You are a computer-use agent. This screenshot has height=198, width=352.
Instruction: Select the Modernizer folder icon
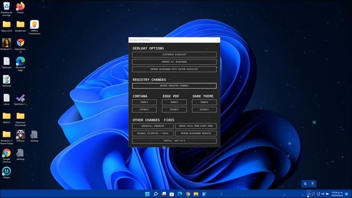coord(20,26)
